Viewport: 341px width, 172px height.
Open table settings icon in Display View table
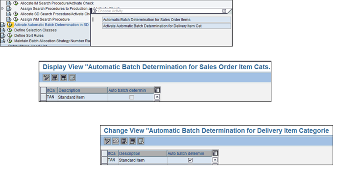coord(157,90)
